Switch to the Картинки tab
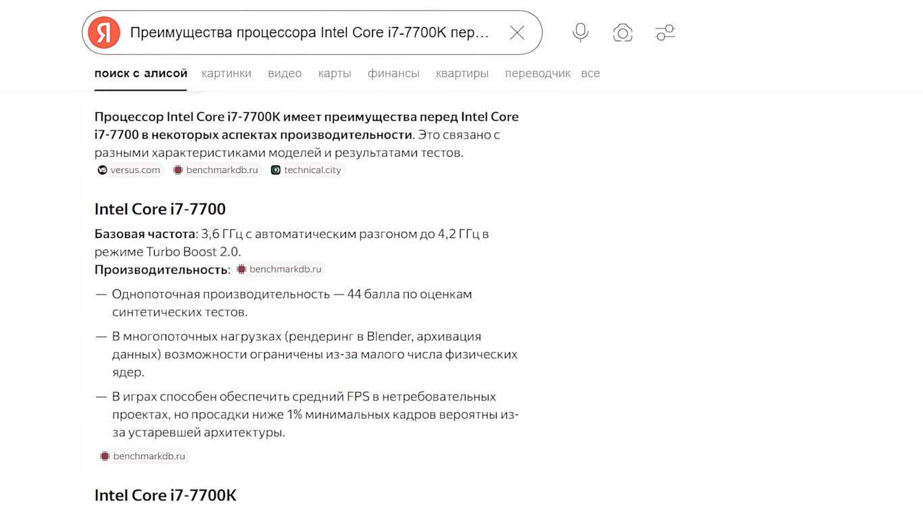Image resolution: width=923 pixels, height=509 pixels. [226, 74]
